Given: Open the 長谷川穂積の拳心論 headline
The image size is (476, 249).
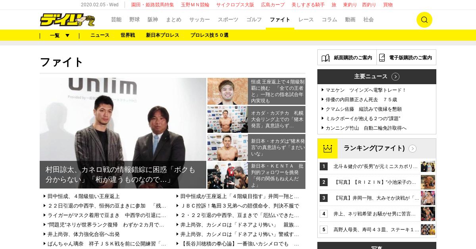Looking at the screenshot, I should [240, 243].
